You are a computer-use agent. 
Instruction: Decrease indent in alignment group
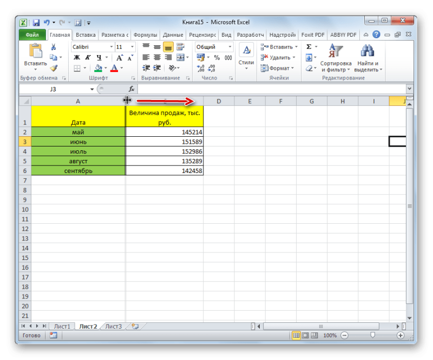pos(146,68)
